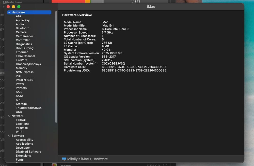Show PCI device information
This screenshot has height=166, width=254.
pos(18,76)
